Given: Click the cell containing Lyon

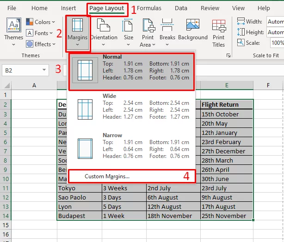Looking at the screenshot, I should pyautogui.click(x=80, y=206).
